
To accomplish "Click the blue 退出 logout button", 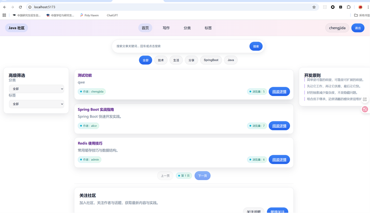I will coord(358,28).
